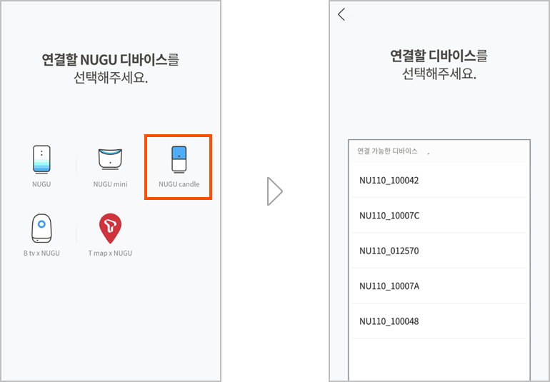Tap the T map x NUGU pin icon
Image resolution: width=550 pixels, height=382 pixels.
click(x=110, y=228)
